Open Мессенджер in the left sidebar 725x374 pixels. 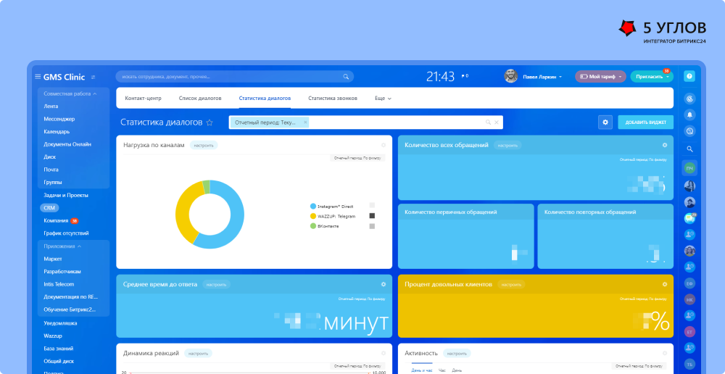click(59, 119)
